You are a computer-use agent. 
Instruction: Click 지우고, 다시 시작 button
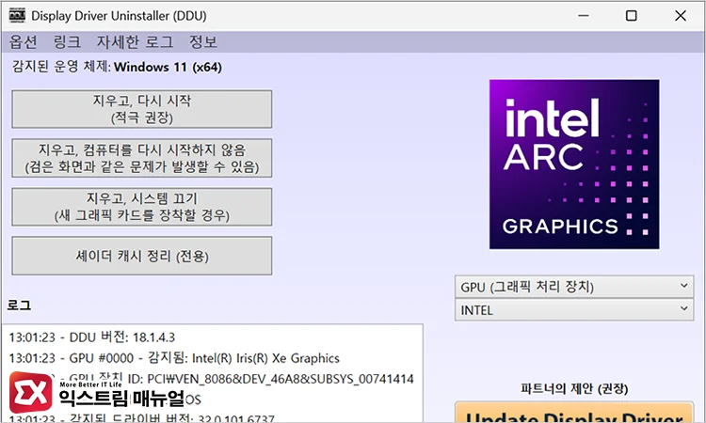click(x=142, y=109)
